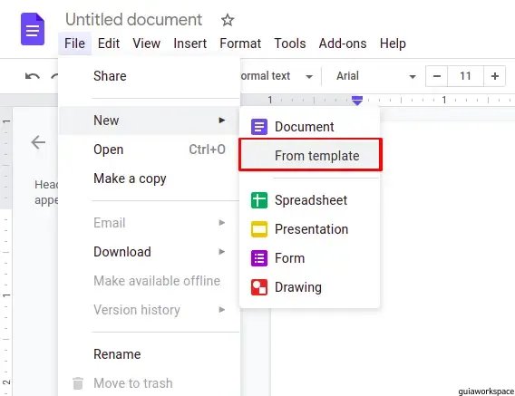This screenshot has height=396, width=515.
Task: Expand the Email submenu arrow
Action: coord(222,223)
